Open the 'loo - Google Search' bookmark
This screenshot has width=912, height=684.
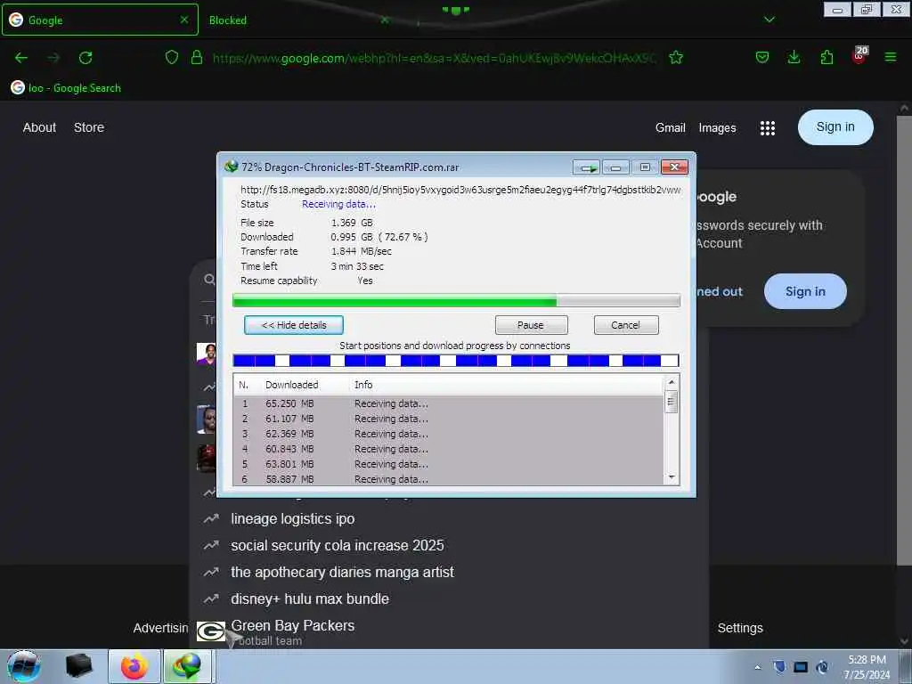click(66, 88)
